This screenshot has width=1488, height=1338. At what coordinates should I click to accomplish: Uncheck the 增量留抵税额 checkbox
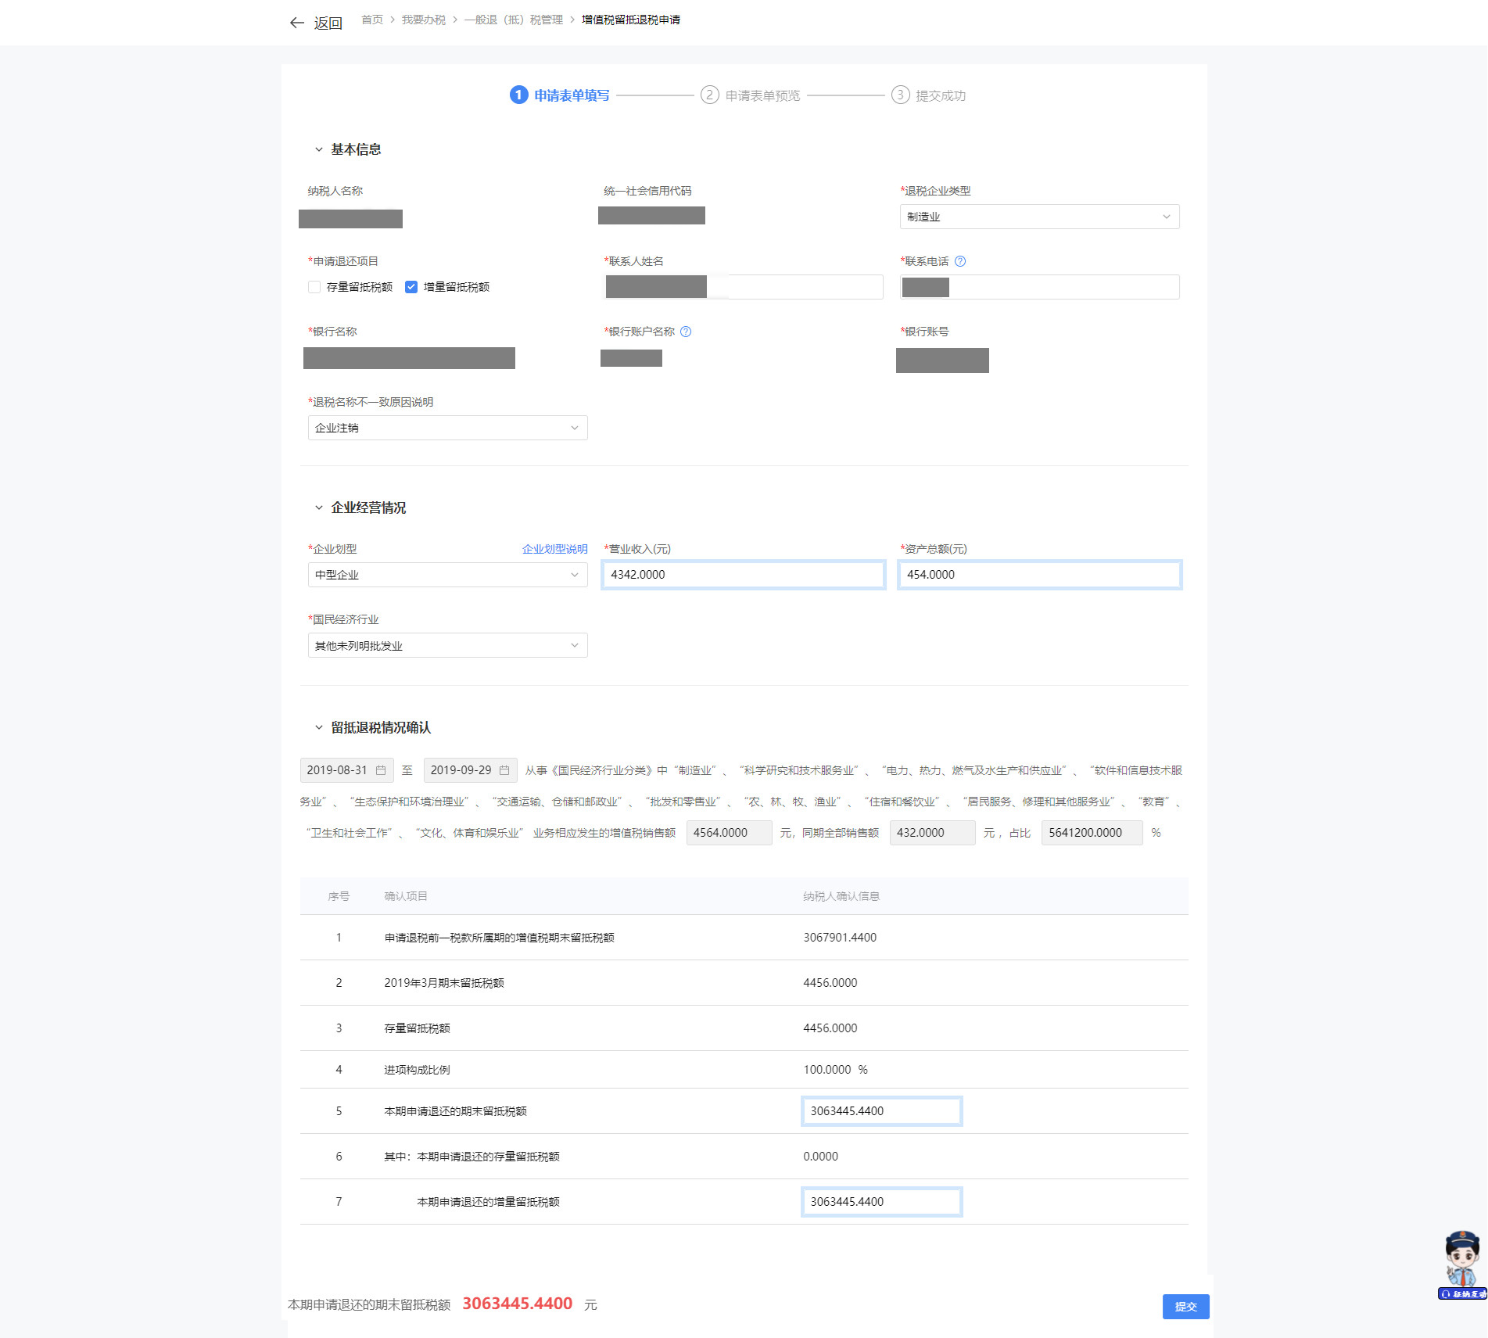[411, 287]
